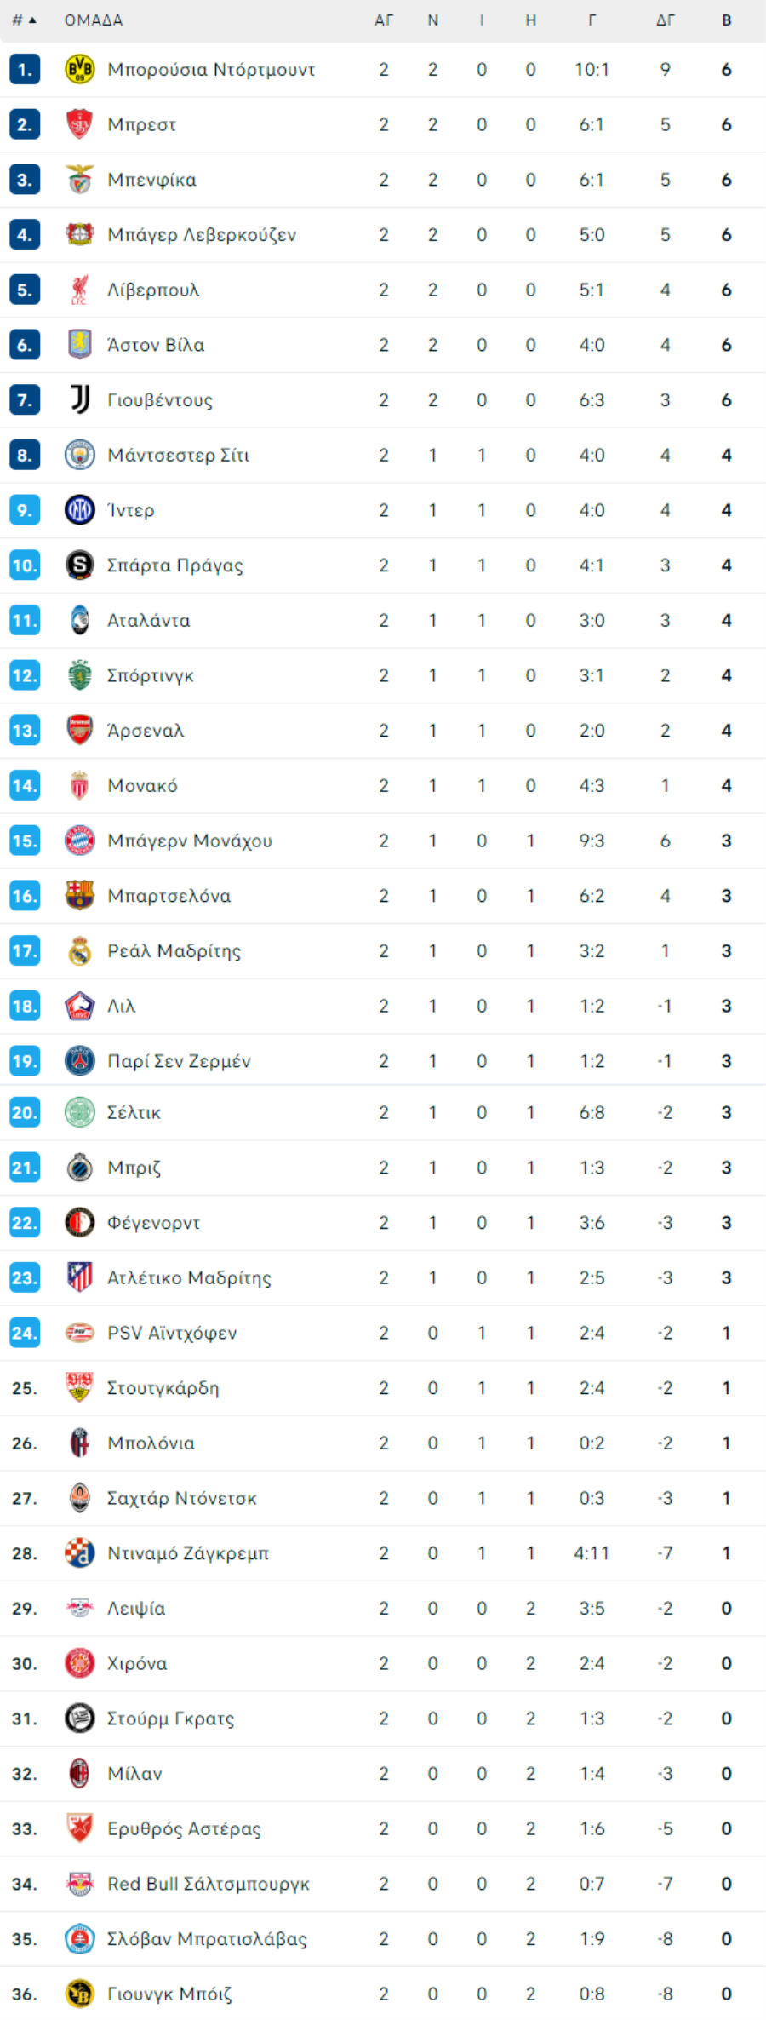Image resolution: width=766 pixels, height=2020 pixels.
Task: Open the Μπάγερ Λεβερκούζεν team link
Action: [x=202, y=234]
